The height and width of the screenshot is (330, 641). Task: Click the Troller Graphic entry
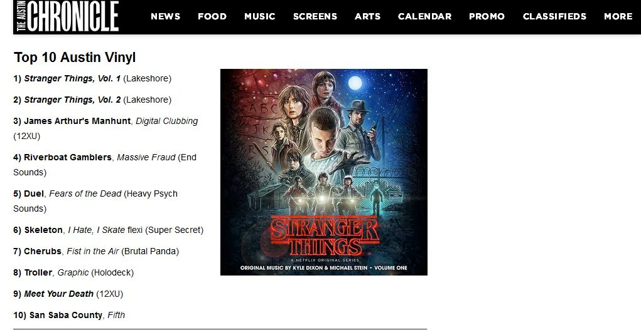coord(73,272)
